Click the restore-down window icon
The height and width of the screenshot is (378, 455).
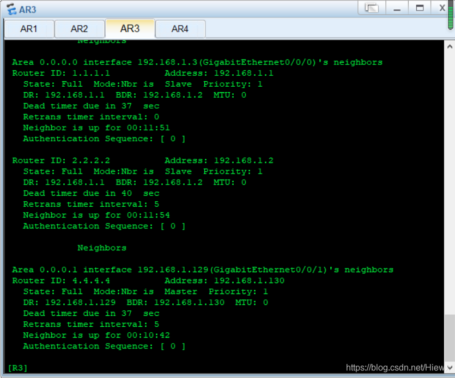pos(372,8)
